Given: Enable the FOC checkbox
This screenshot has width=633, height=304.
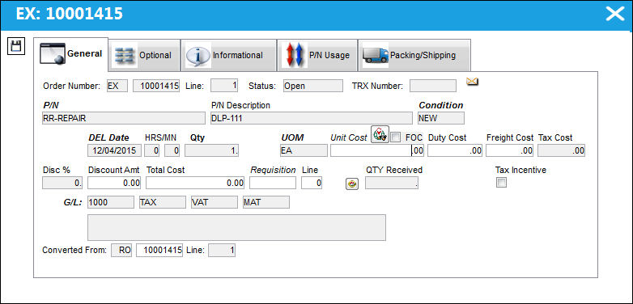Looking at the screenshot, I should click(396, 137).
